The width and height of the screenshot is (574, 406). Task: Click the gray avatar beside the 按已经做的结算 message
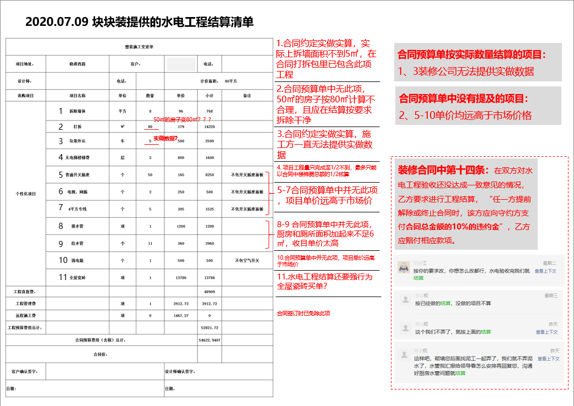coord(405,299)
